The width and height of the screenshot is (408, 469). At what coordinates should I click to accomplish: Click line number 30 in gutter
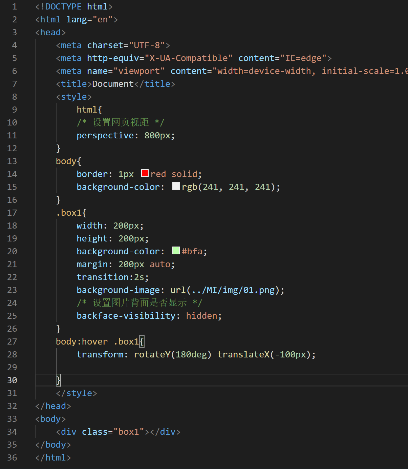click(x=12, y=380)
